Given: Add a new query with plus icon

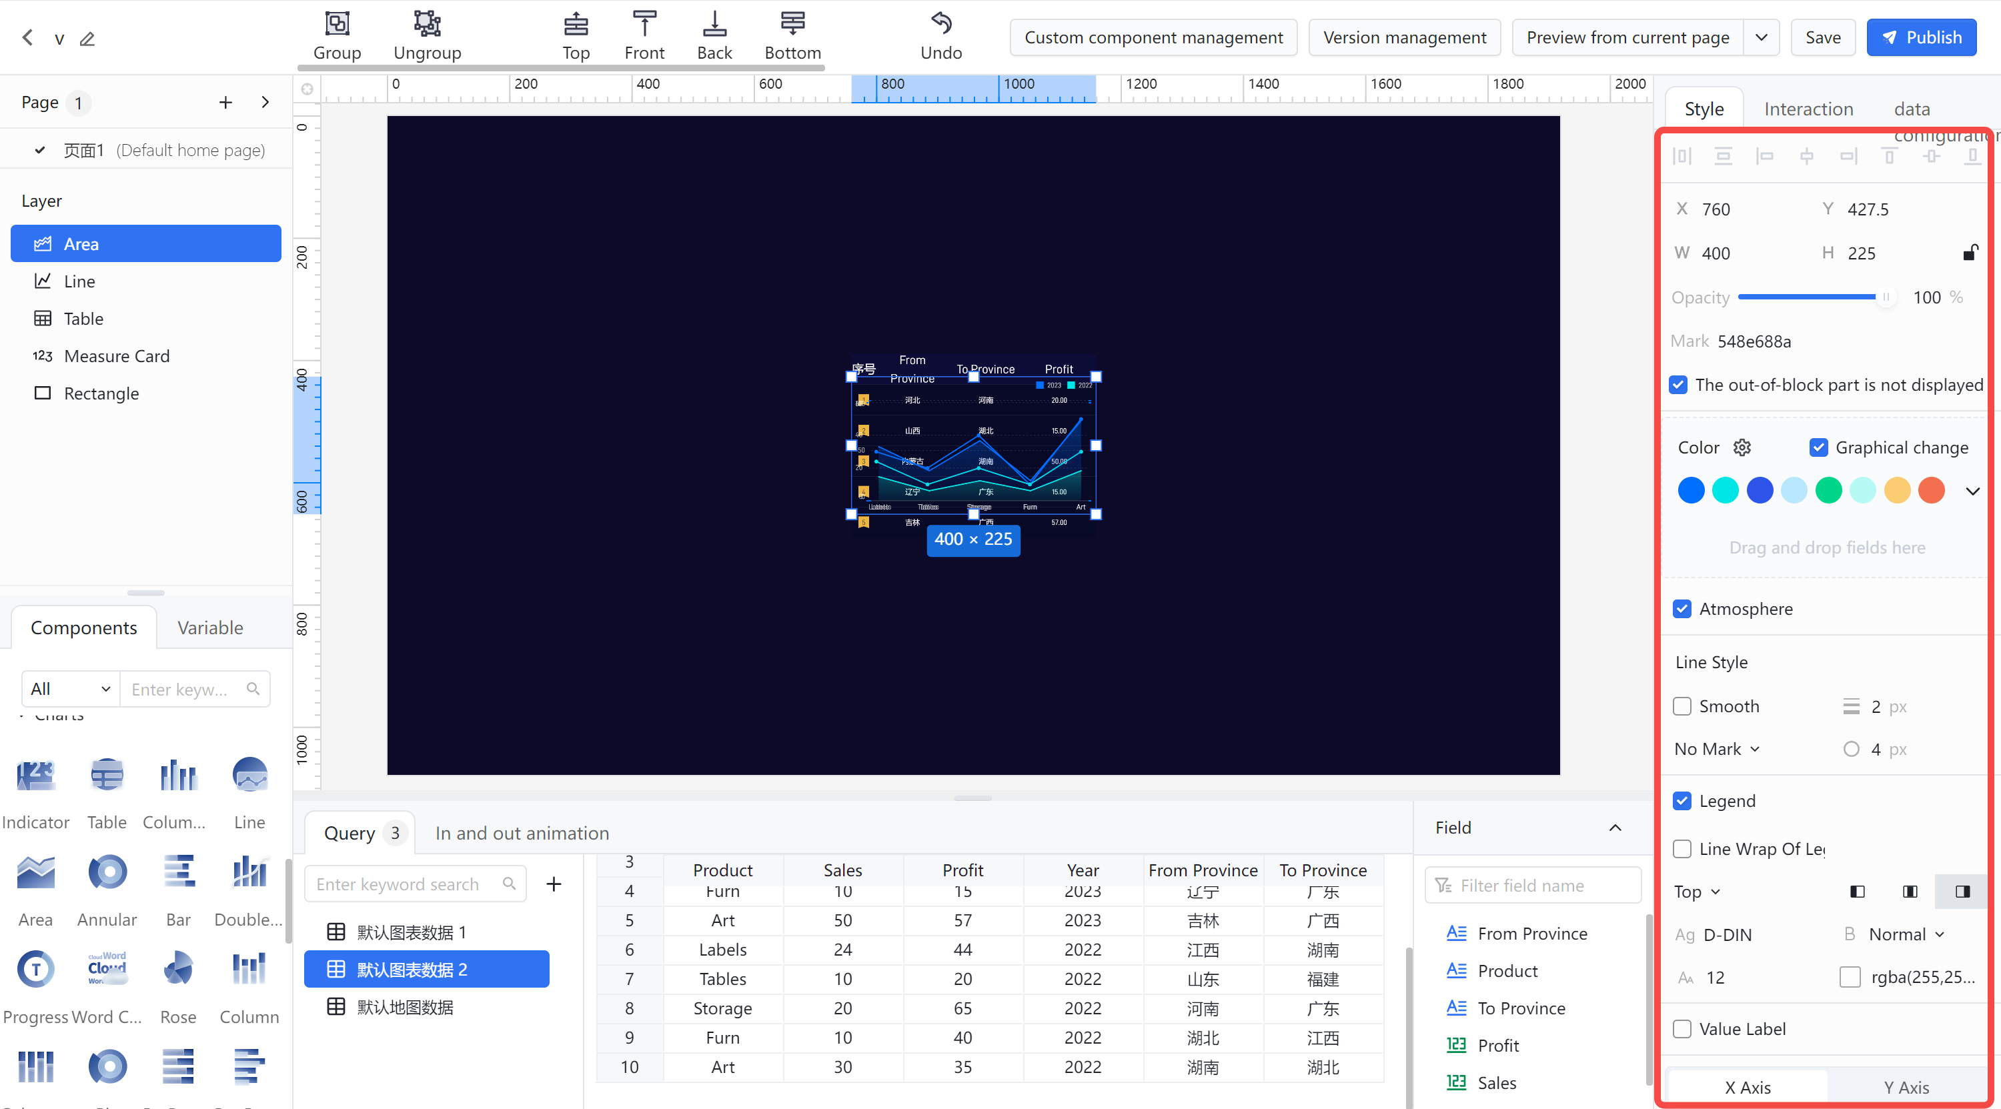Looking at the screenshot, I should 554,884.
